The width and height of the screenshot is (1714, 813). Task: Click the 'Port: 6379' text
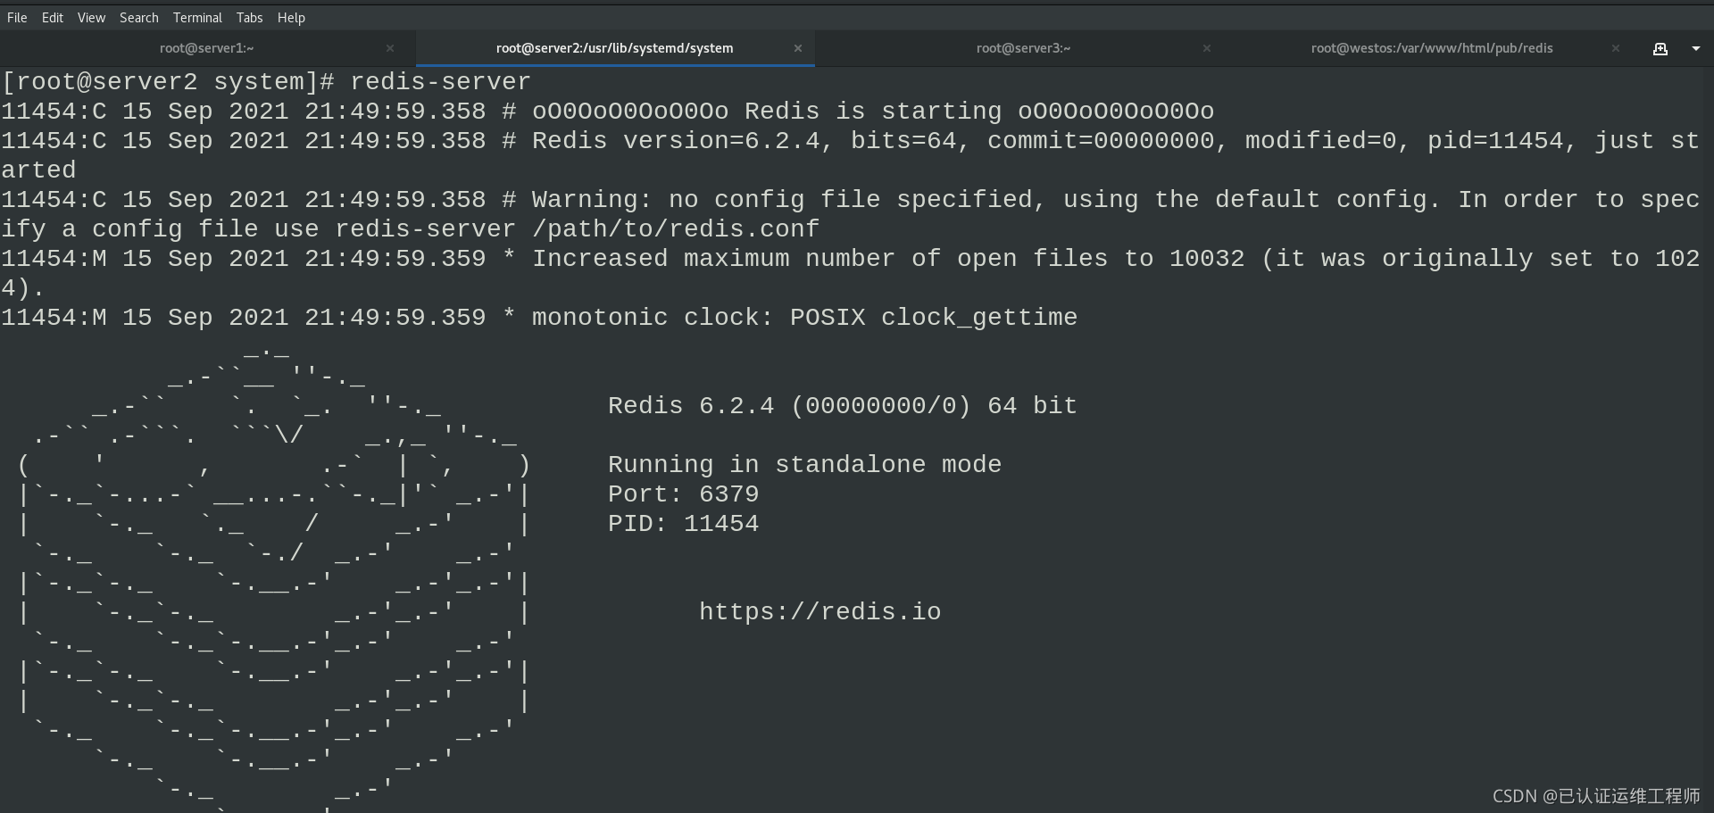683,494
